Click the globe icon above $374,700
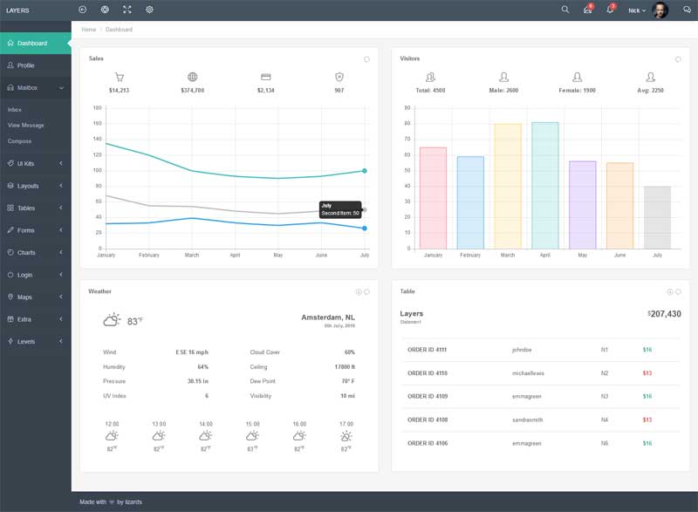Screen dimensions: 698x512 tap(192, 77)
